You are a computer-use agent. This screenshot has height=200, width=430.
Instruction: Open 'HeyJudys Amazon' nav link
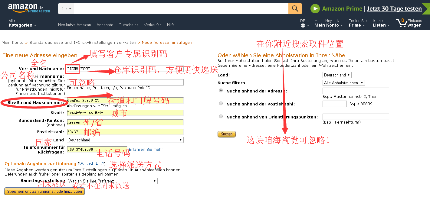coord(74,25)
